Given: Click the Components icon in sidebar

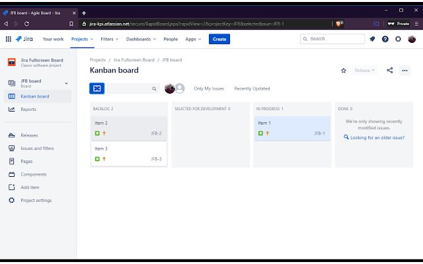Looking at the screenshot, I should pos(12,174).
